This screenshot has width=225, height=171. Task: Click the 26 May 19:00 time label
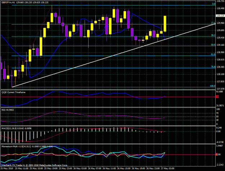pos(139,168)
